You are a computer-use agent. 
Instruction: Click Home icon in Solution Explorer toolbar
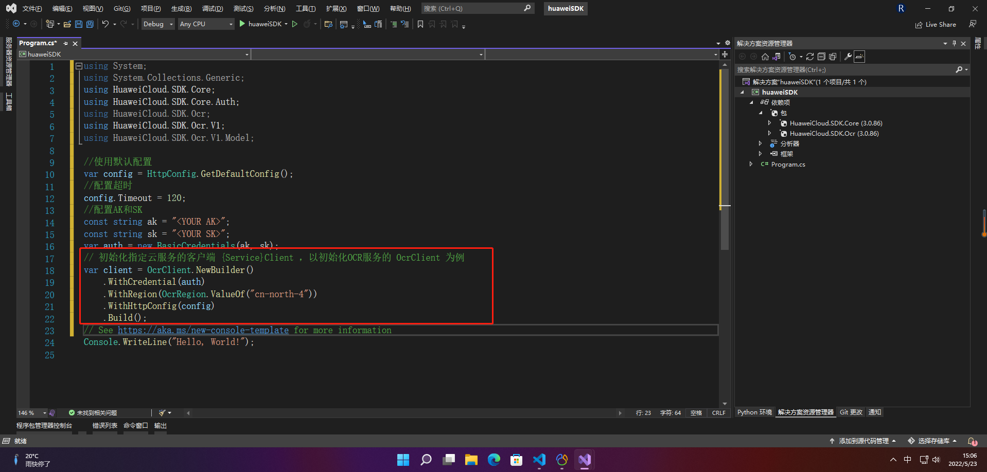(x=765, y=57)
